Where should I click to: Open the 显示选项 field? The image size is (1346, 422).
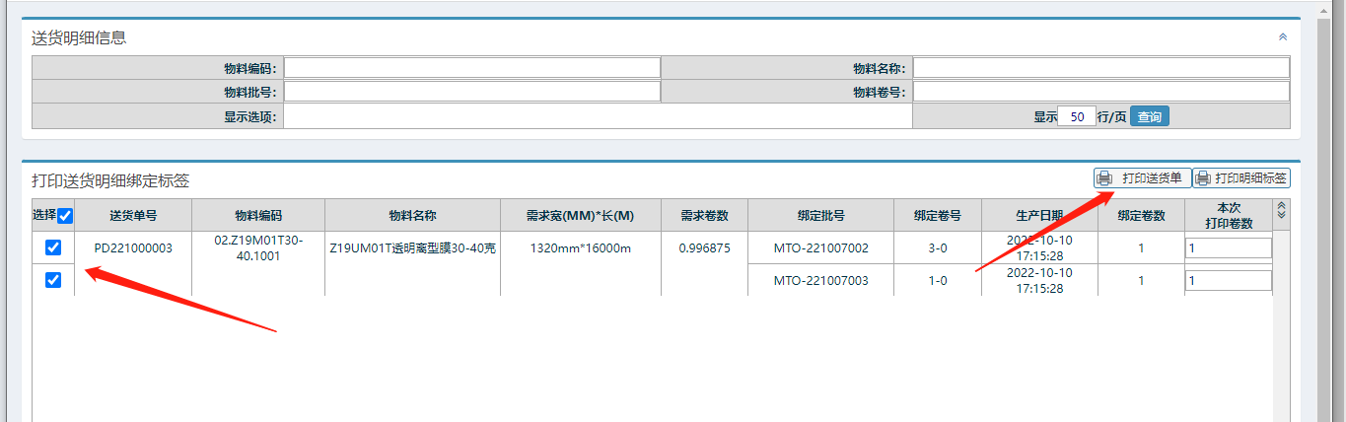click(x=597, y=116)
